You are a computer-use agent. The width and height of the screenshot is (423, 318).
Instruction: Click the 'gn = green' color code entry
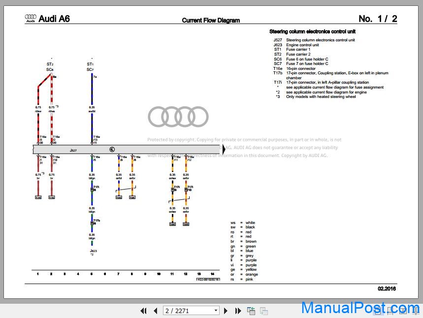(x=243, y=246)
